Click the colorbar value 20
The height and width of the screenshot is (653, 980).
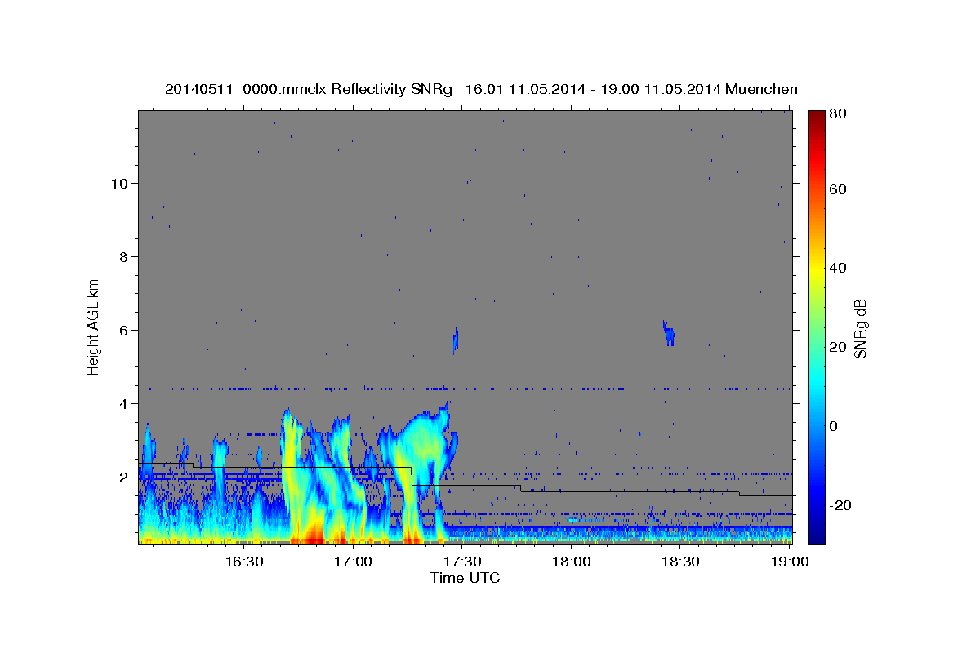click(x=837, y=347)
